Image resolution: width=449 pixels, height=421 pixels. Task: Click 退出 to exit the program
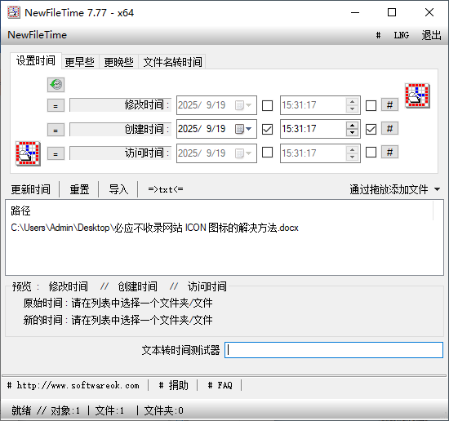tap(431, 35)
